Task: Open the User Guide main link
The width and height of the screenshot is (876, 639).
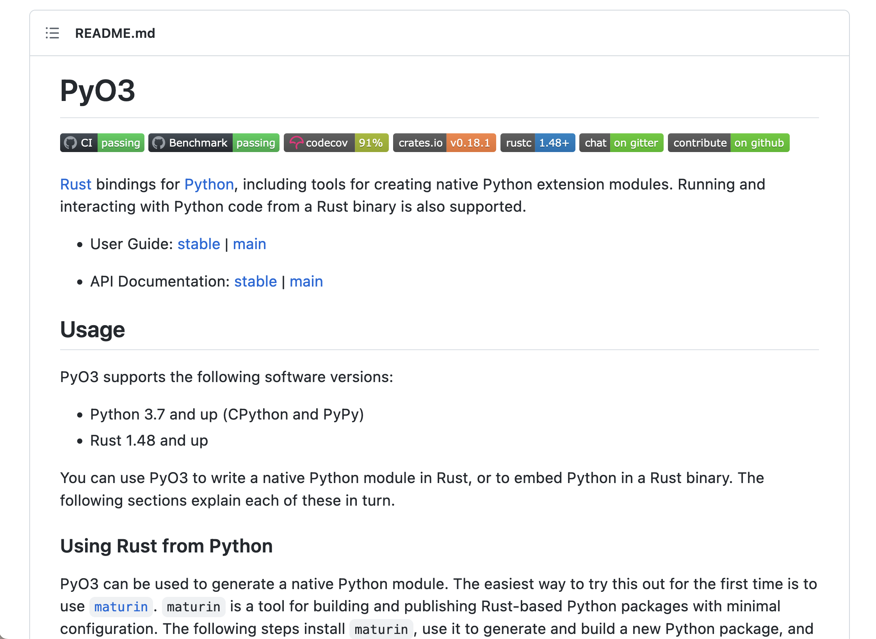Action: pos(249,244)
